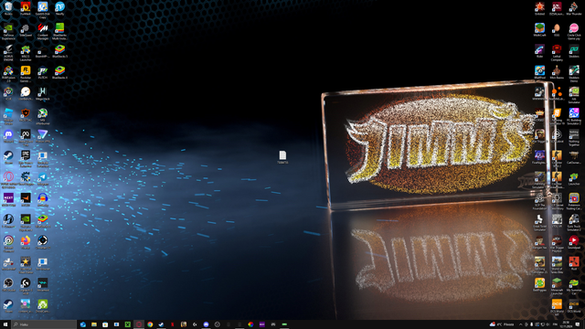
Task: Show hidden system tray icons
Action: [520, 324]
